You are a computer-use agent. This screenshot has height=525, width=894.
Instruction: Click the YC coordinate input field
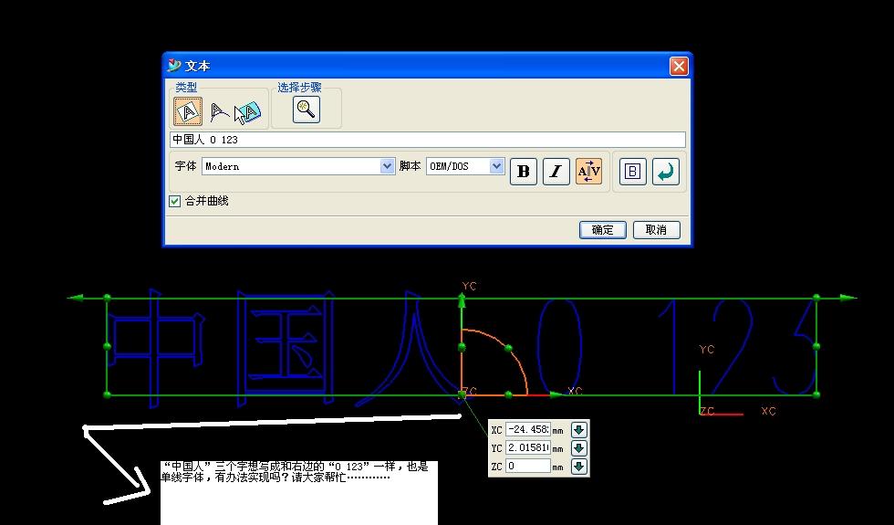(x=528, y=447)
